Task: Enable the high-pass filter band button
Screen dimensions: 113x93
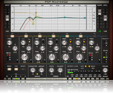Action: click(12, 36)
